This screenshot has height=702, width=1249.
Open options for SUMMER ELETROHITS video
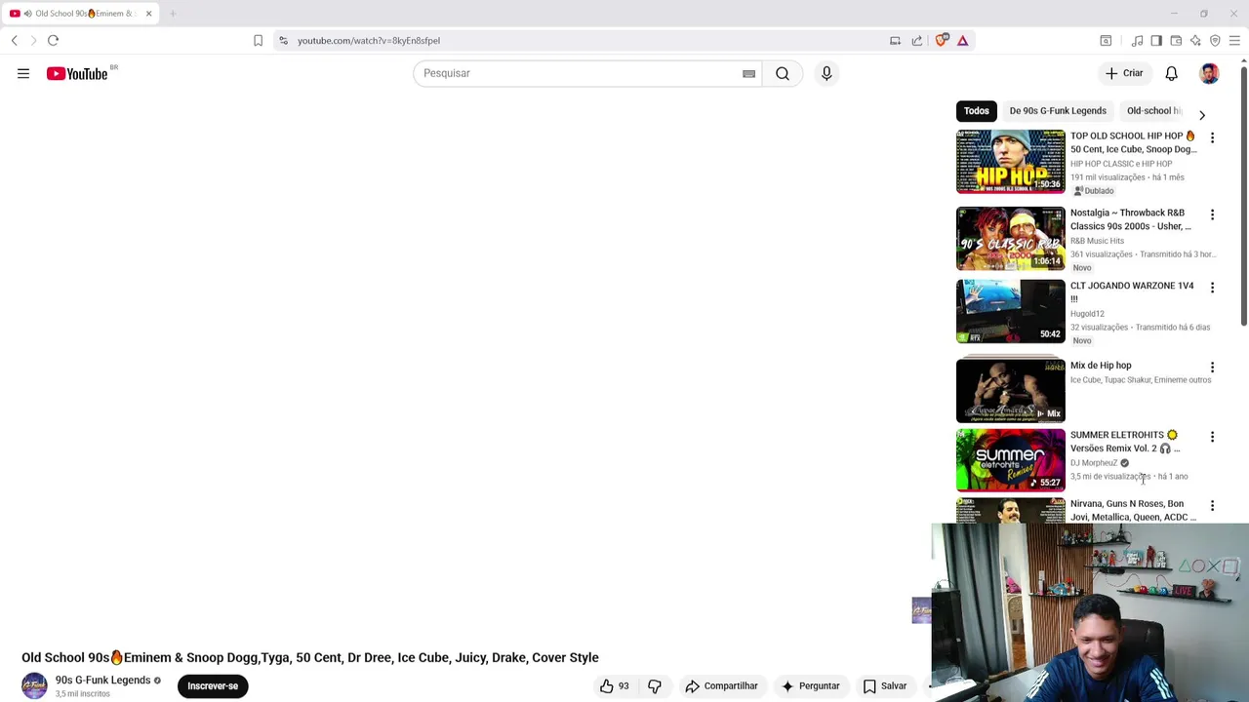(1212, 437)
